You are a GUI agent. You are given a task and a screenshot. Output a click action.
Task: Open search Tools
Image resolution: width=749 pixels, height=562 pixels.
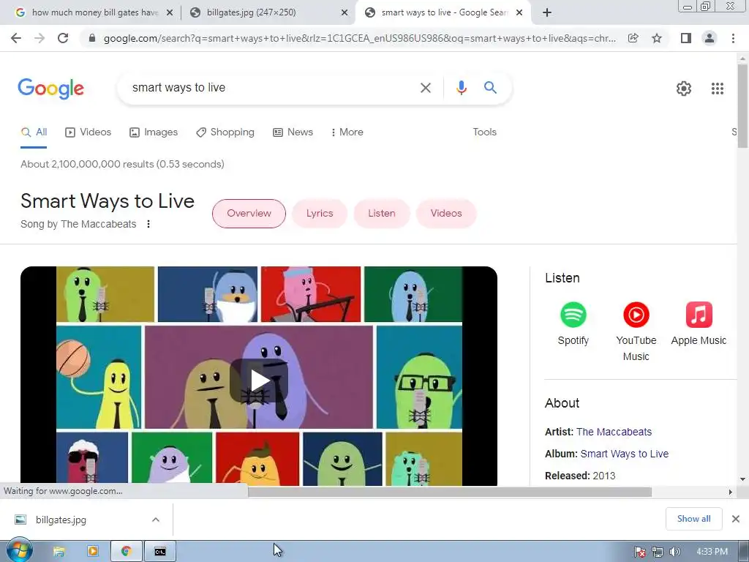tap(484, 132)
